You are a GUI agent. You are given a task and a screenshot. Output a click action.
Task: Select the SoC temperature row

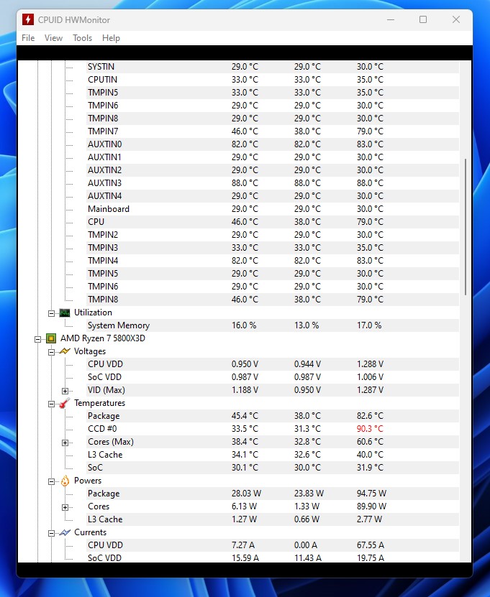pyautogui.click(x=273, y=468)
